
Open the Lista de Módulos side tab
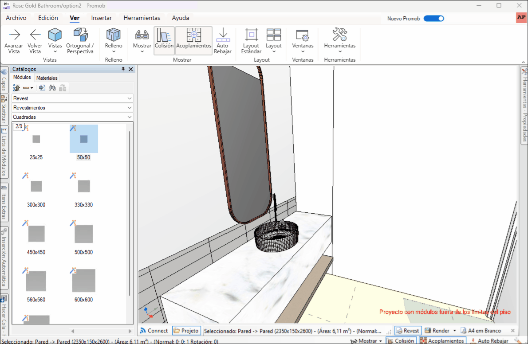(x=4, y=152)
